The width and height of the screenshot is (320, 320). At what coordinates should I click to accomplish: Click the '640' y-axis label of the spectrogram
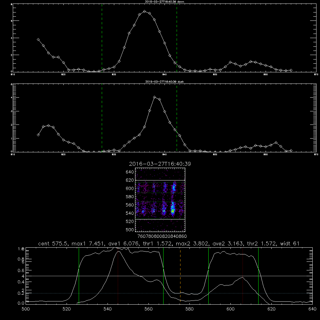130,172
